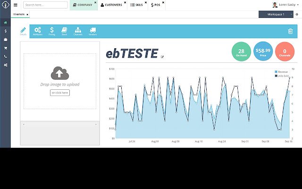Open the Stock book icon

64,31
